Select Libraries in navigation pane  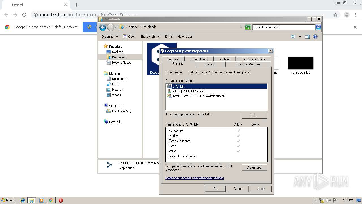115,73
